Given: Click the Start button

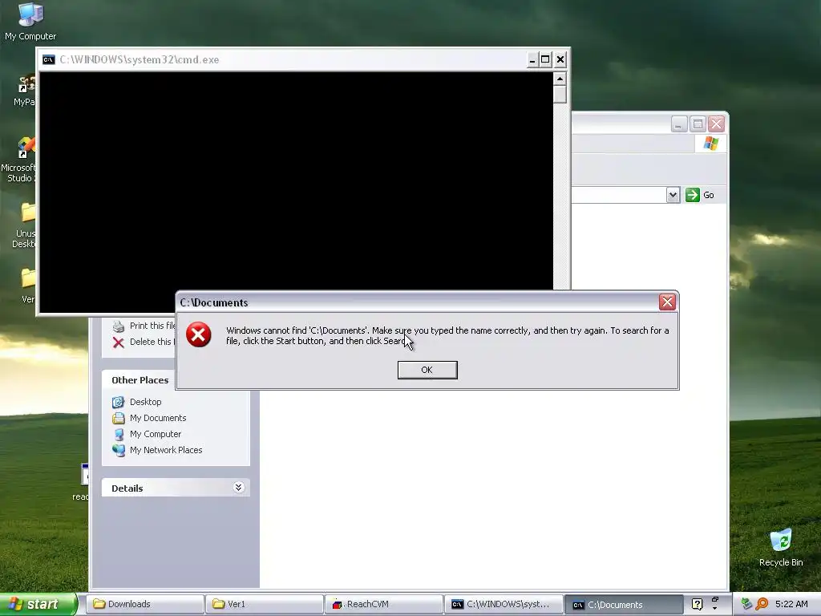Looking at the screenshot, I should point(38,605).
